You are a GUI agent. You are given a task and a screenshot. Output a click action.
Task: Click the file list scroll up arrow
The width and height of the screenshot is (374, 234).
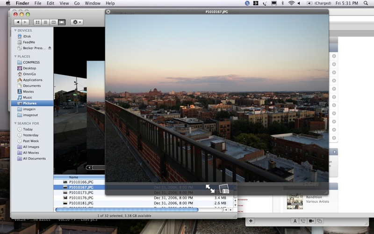[236, 201]
